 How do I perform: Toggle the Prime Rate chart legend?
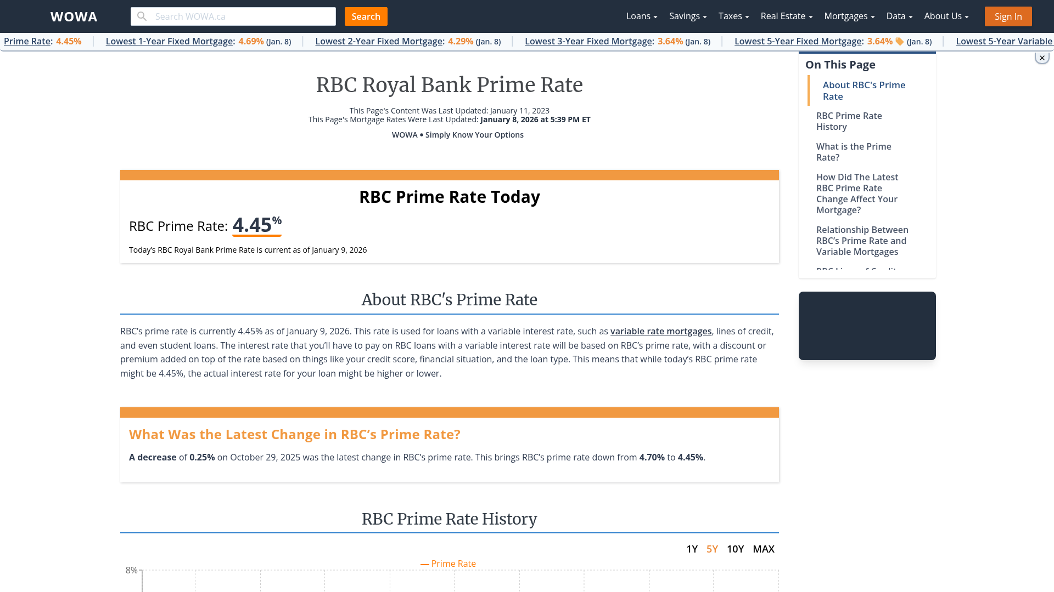(448, 563)
